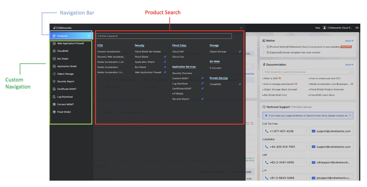Unpin Certificate MGMT under Application Services
Image resolution: width=367 pixels, height=187 pixels.
point(202,88)
